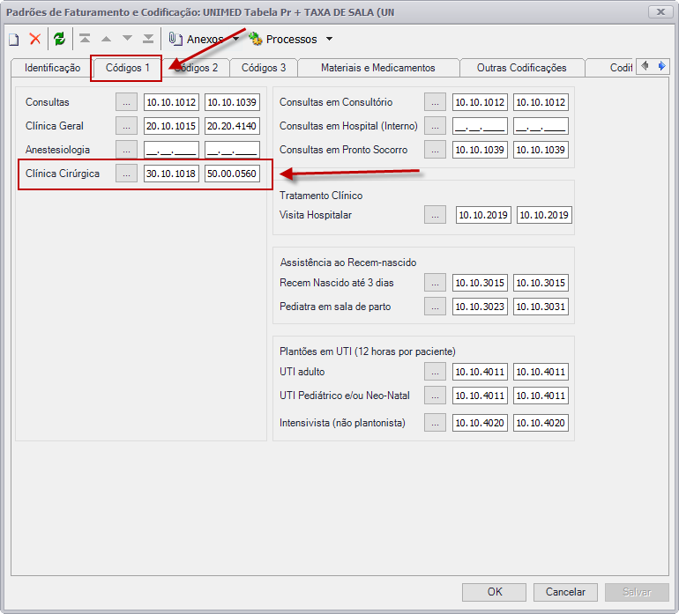
Task: Open the Processos dropdown arrow
Action: tap(329, 39)
